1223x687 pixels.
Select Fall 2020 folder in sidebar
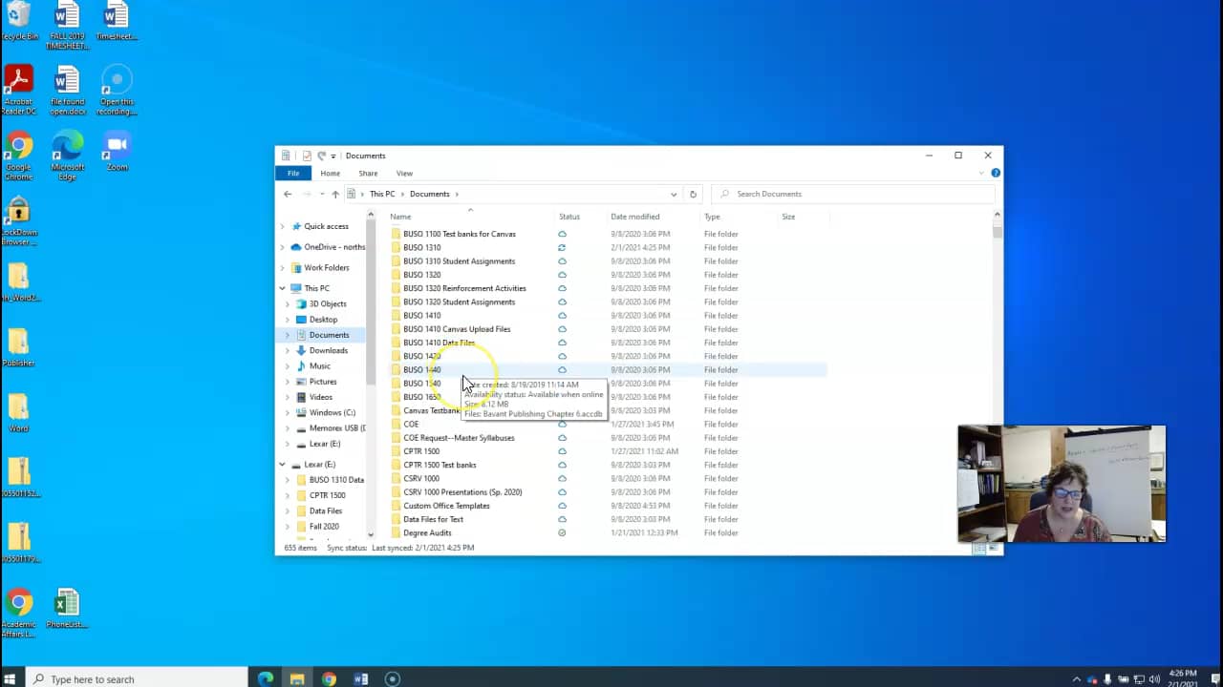pyautogui.click(x=324, y=526)
